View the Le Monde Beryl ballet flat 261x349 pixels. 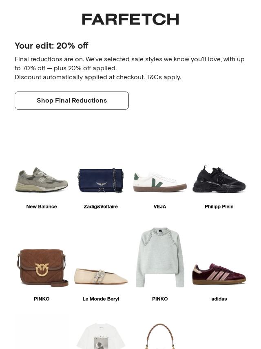point(101,276)
